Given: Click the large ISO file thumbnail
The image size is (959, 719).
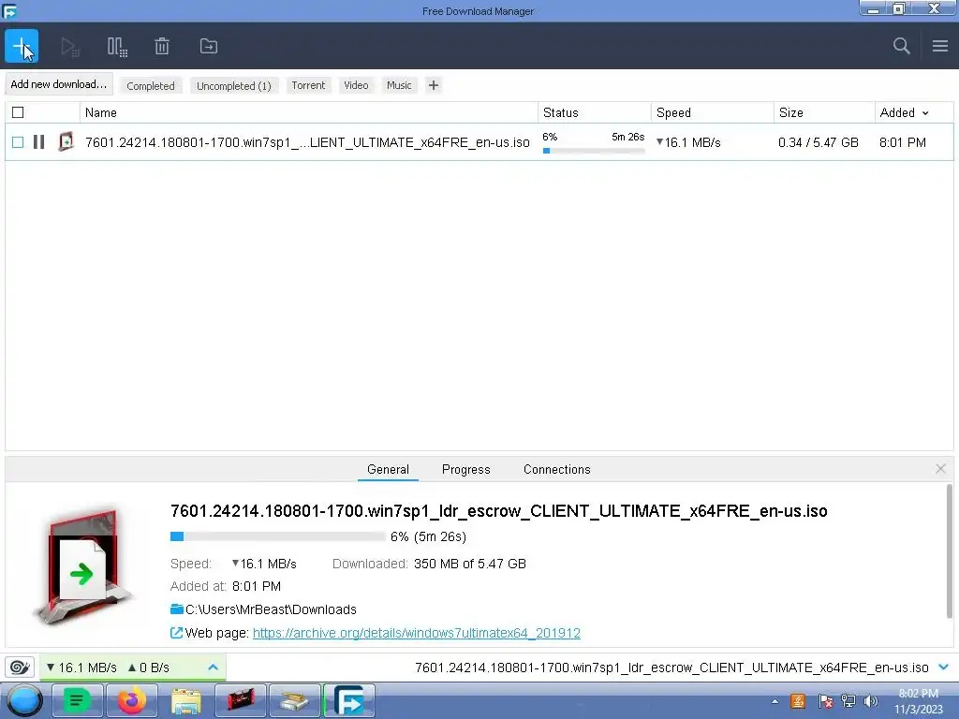Looking at the screenshot, I should [x=83, y=565].
